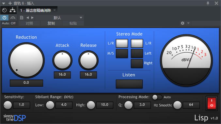The width and height of the screenshot is (221, 124).
Task: Click the Release value field under Release
Action: [88, 75]
